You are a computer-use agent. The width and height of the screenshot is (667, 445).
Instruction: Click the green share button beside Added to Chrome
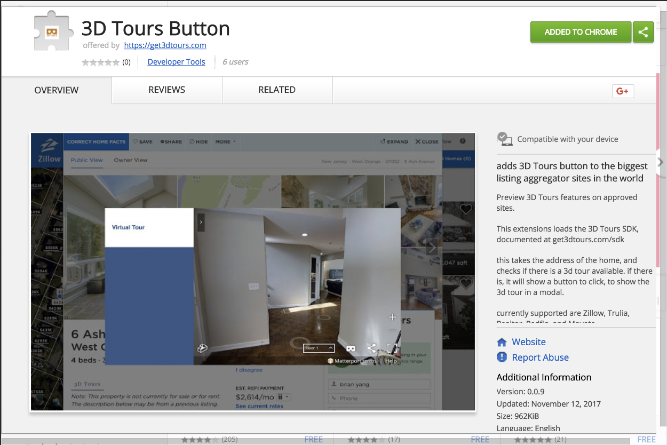(643, 32)
